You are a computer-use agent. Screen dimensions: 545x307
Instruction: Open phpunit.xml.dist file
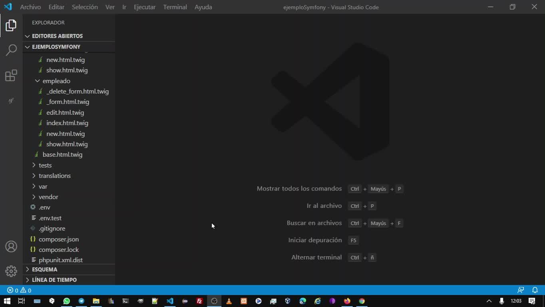[x=61, y=260]
